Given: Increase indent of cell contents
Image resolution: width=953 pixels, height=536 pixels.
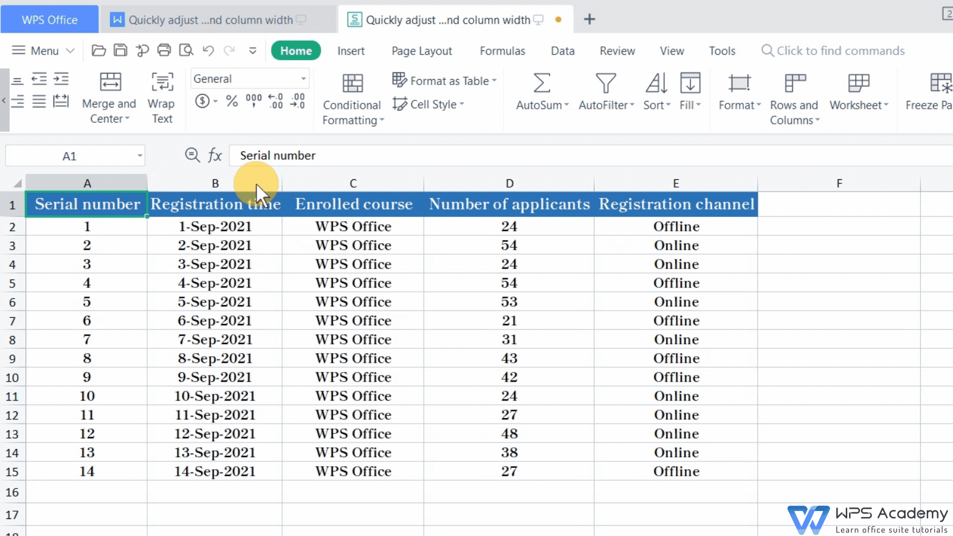Looking at the screenshot, I should click(x=61, y=78).
